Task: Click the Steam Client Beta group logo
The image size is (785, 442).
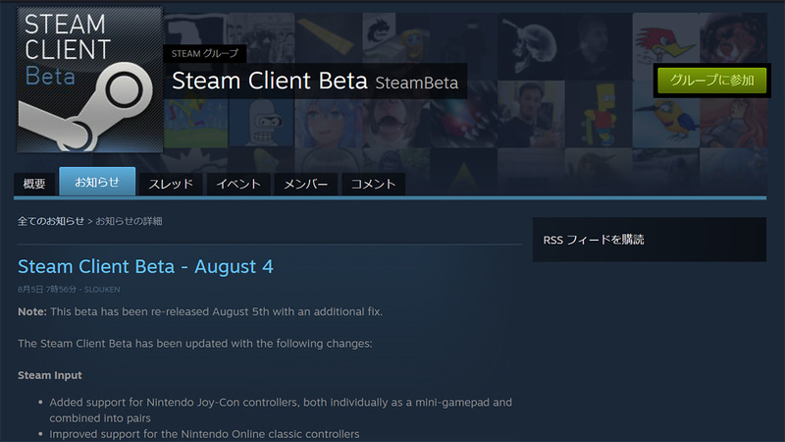Action: [x=89, y=81]
